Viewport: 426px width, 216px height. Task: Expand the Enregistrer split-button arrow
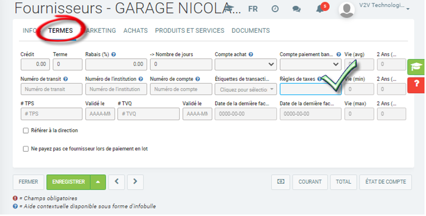click(x=98, y=182)
